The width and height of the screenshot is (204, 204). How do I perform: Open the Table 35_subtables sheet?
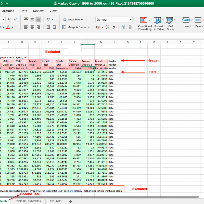coord(28,201)
